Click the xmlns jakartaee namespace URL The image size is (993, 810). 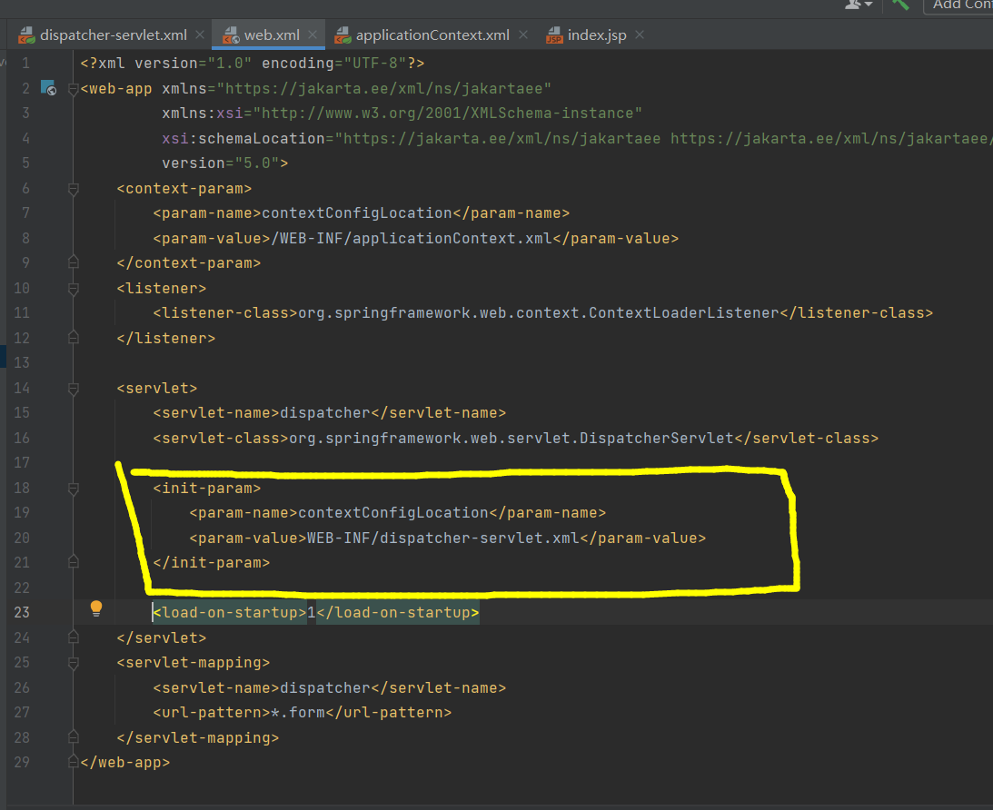[383, 89]
